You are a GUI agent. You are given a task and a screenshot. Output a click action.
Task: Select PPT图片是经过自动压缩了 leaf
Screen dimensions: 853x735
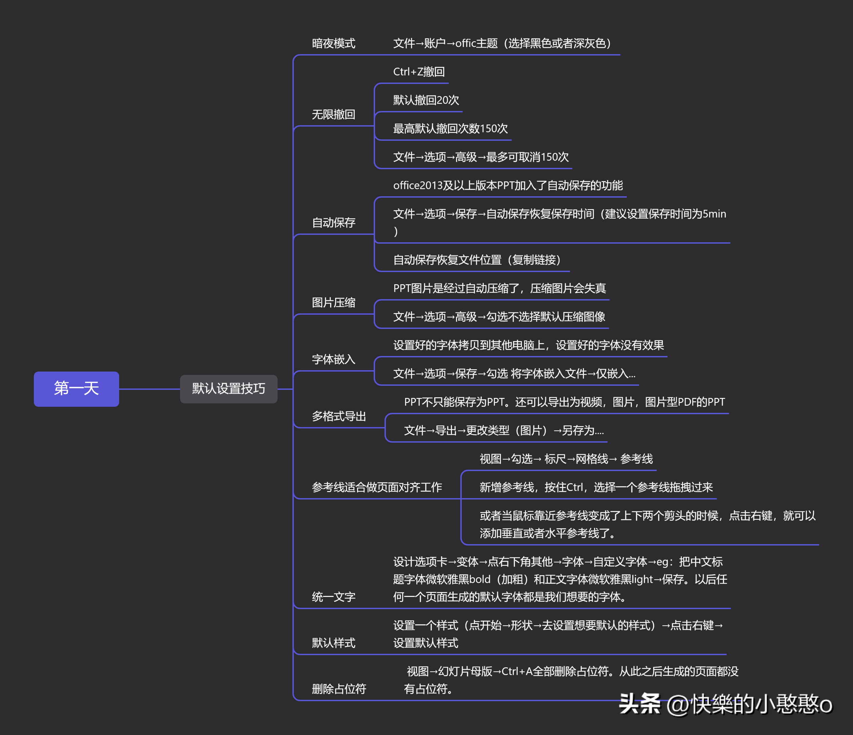pos(499,288)
